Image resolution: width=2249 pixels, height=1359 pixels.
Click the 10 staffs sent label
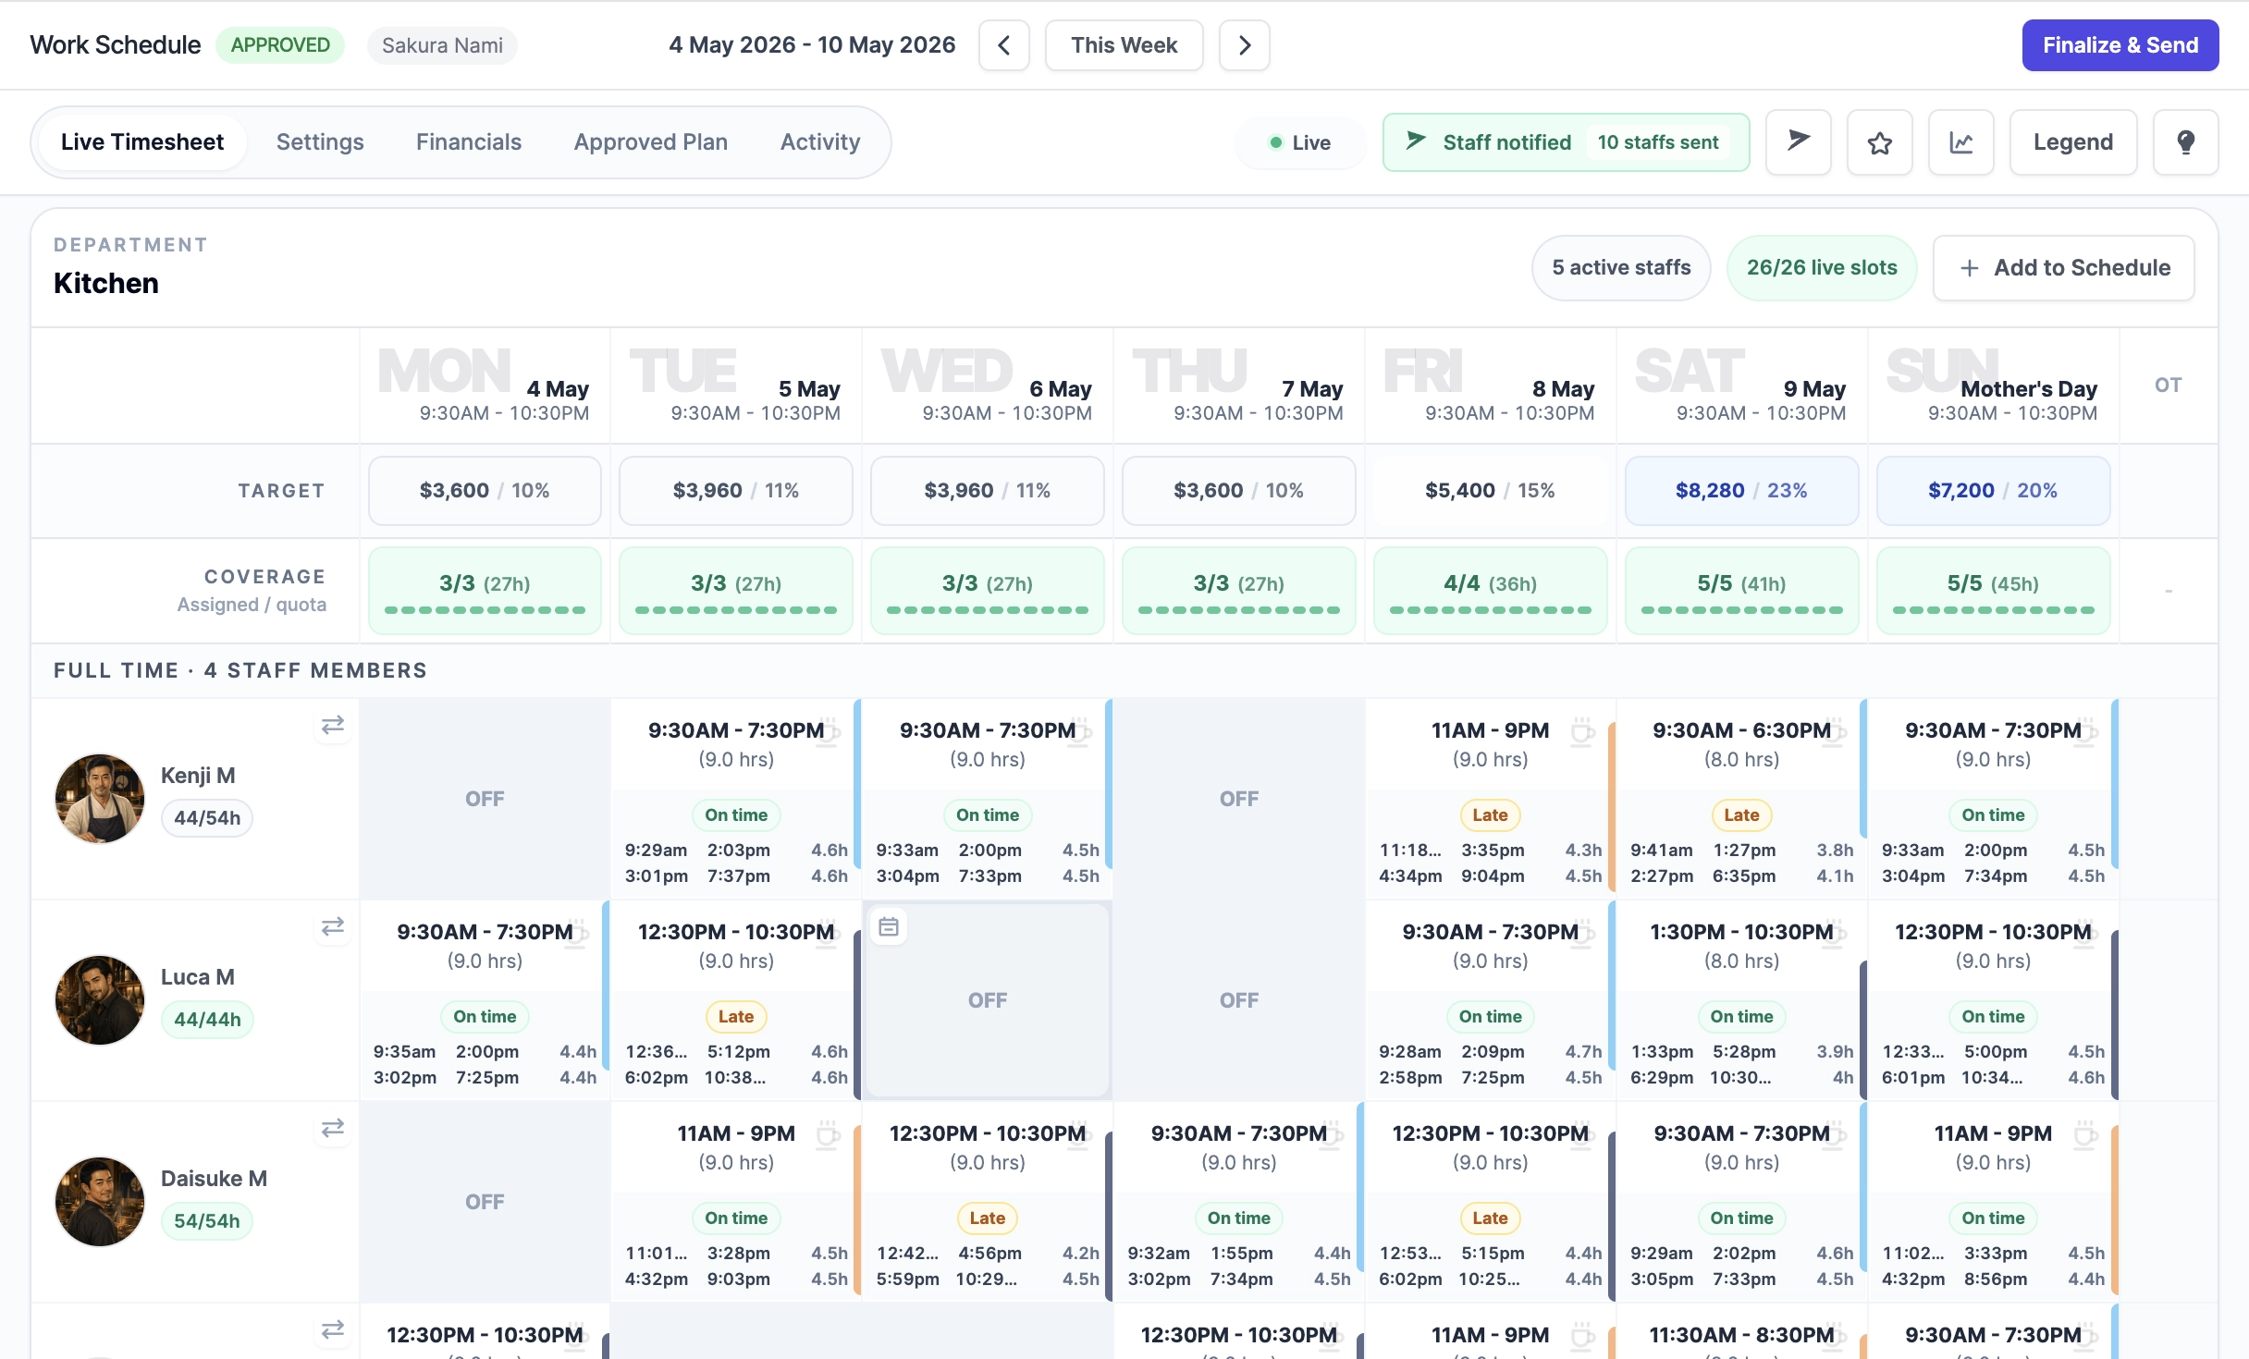[x=1658, y=142]
